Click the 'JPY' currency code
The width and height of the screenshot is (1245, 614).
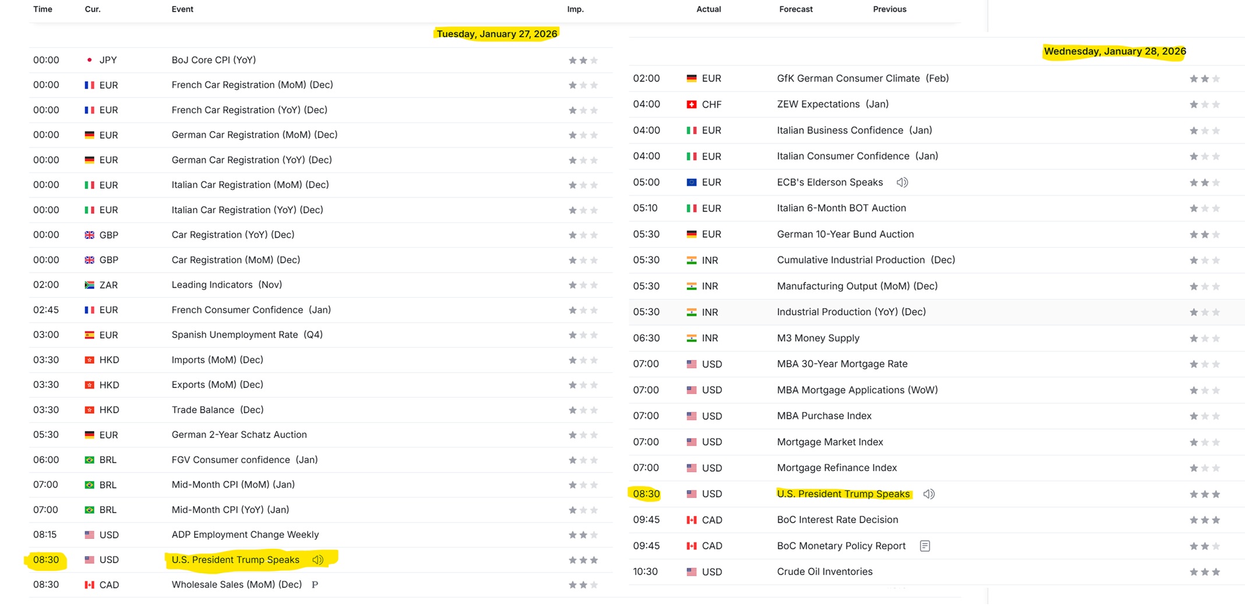click(108, 60)
